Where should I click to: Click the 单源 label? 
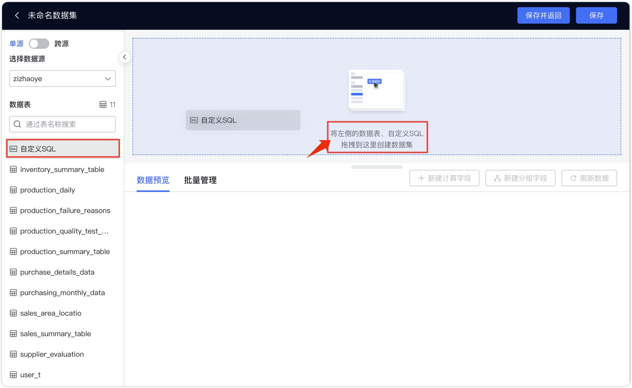tap(16, 44)
